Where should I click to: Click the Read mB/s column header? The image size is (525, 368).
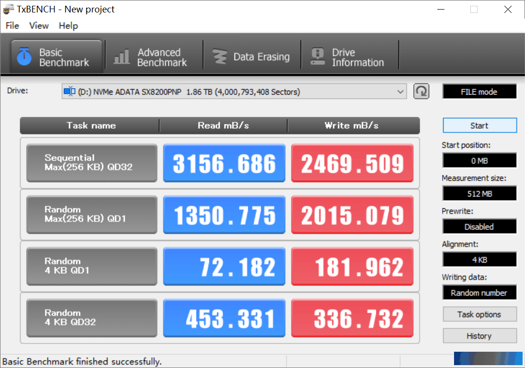[223, 125]
